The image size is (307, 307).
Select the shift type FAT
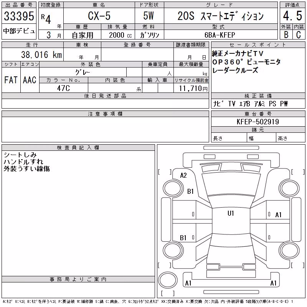click(x=11, y=80)
